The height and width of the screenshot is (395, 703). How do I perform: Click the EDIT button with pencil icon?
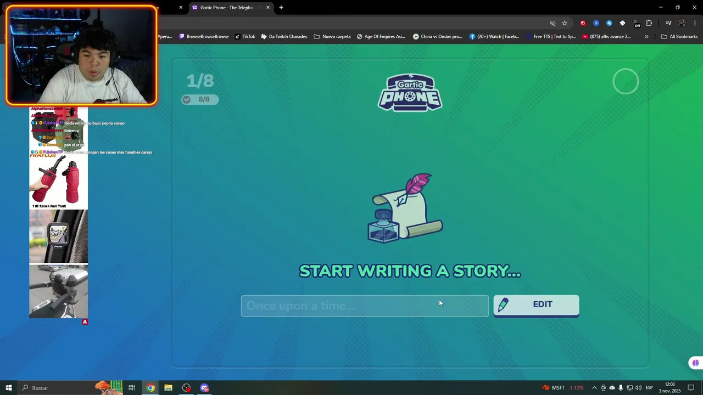coord(536,306)
